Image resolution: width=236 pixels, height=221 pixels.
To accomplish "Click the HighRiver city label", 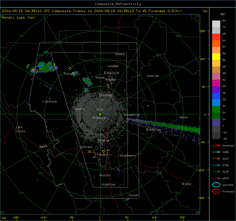I will click(109, 184).
